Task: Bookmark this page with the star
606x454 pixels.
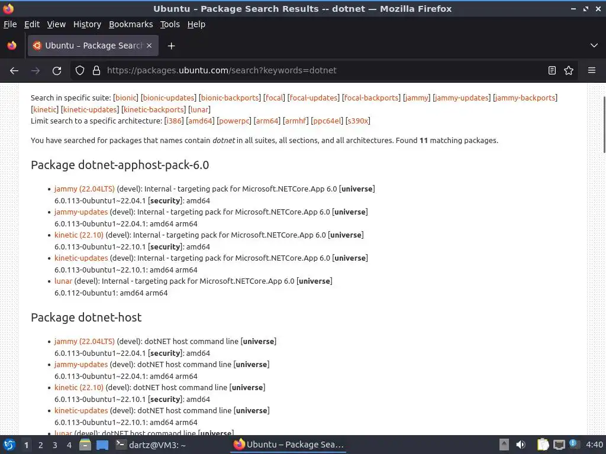Action: coord(569,71)
